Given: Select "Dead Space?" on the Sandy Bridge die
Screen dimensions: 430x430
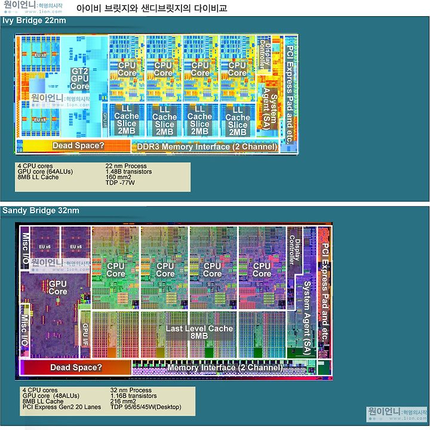Looking at the screenshot, I should coord(76,367).
